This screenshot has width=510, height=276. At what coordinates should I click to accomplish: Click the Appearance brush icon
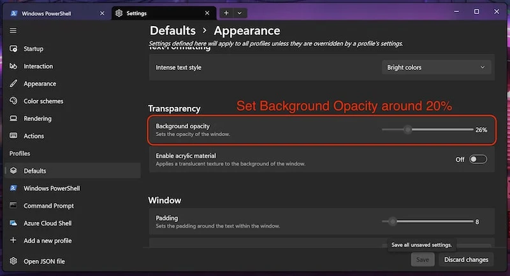[13, 84]
